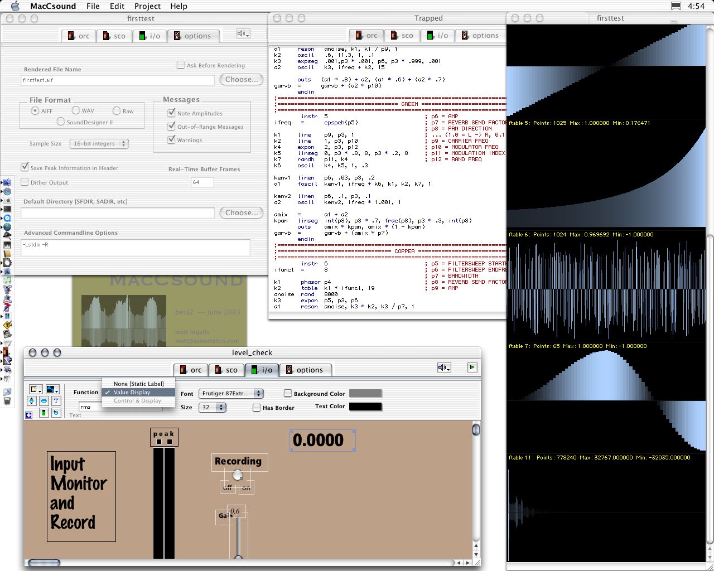Click the gray Background Color swatch

click(365, 394)
